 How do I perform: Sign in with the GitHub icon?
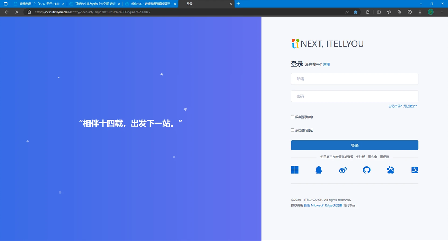[x=366, y=170]
